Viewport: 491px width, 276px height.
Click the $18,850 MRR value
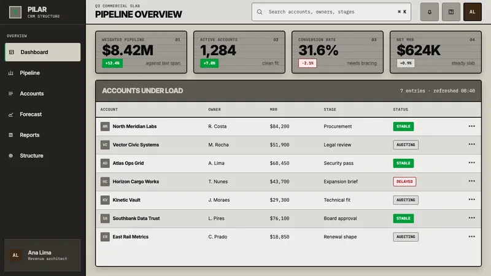(x=279, y=237)
